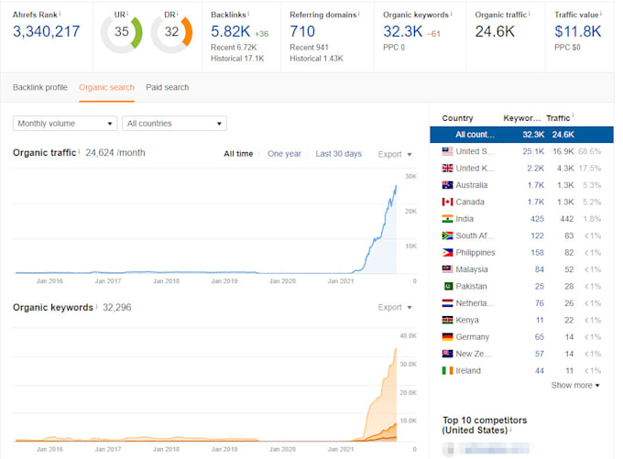Open the Monthly volume dropdown
The image size is (623, 459).
(65, 124)
